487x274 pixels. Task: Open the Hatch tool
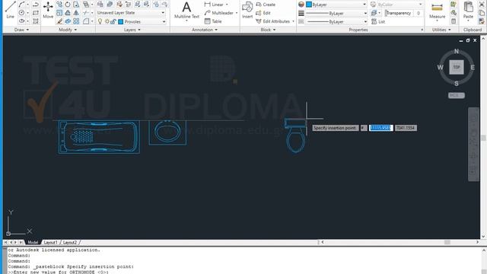click(36, 21)
